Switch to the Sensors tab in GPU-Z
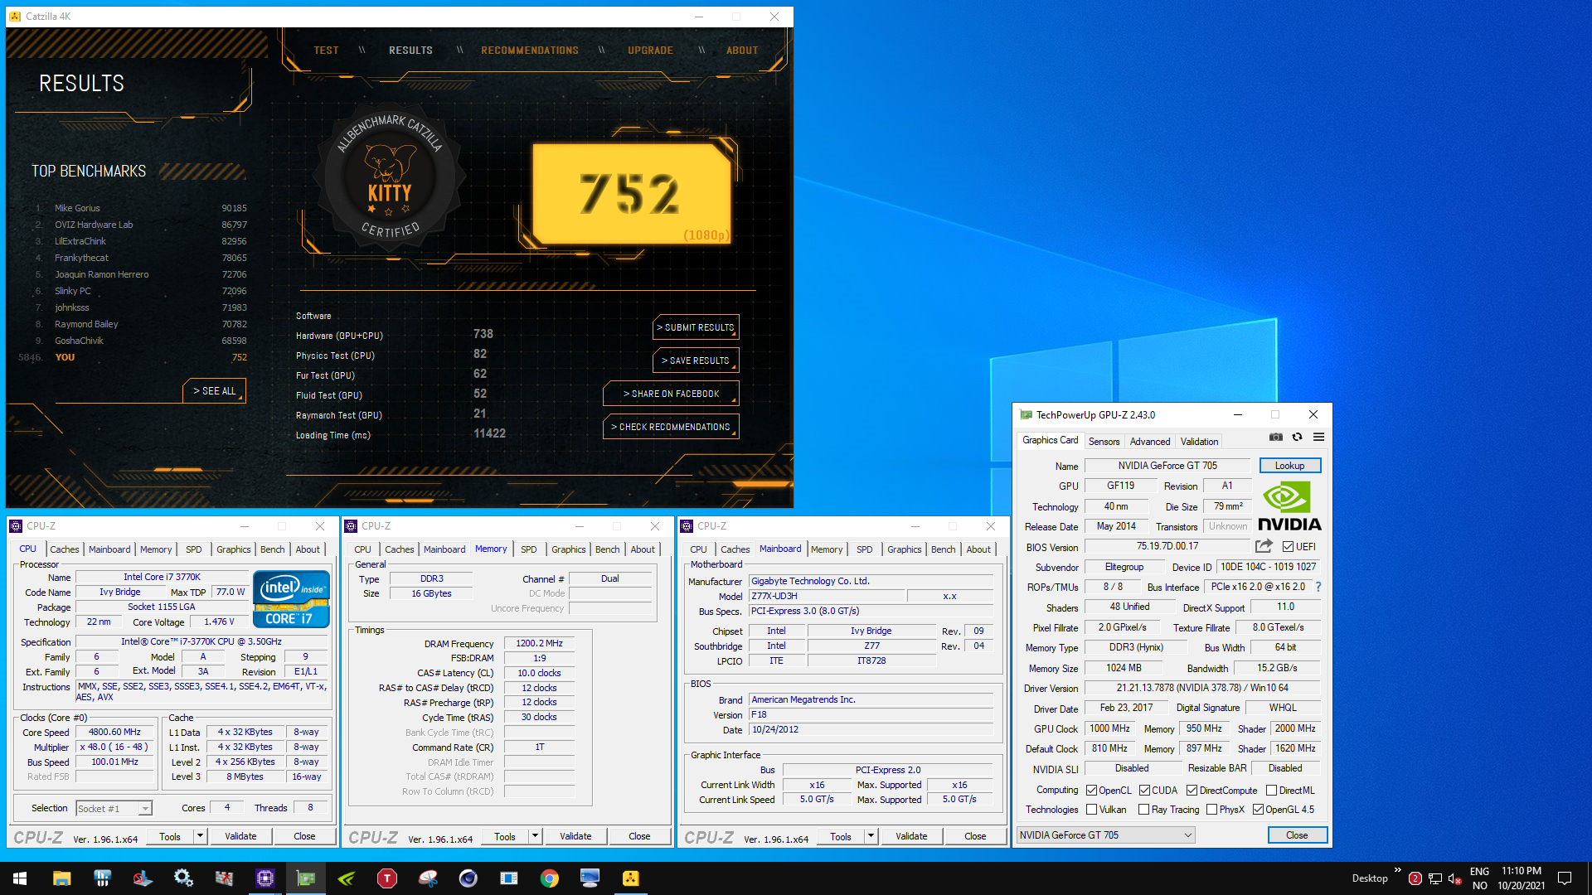The image size is (1592, 895). pos(1104,442)
